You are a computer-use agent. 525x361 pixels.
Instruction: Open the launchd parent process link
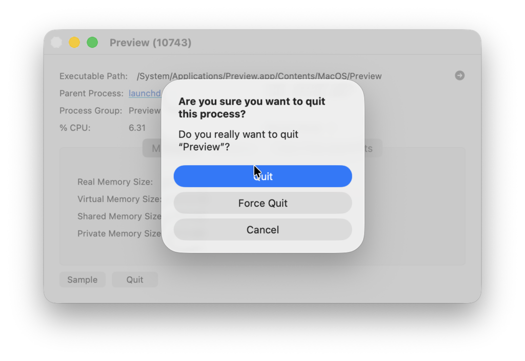pos(145,93)
